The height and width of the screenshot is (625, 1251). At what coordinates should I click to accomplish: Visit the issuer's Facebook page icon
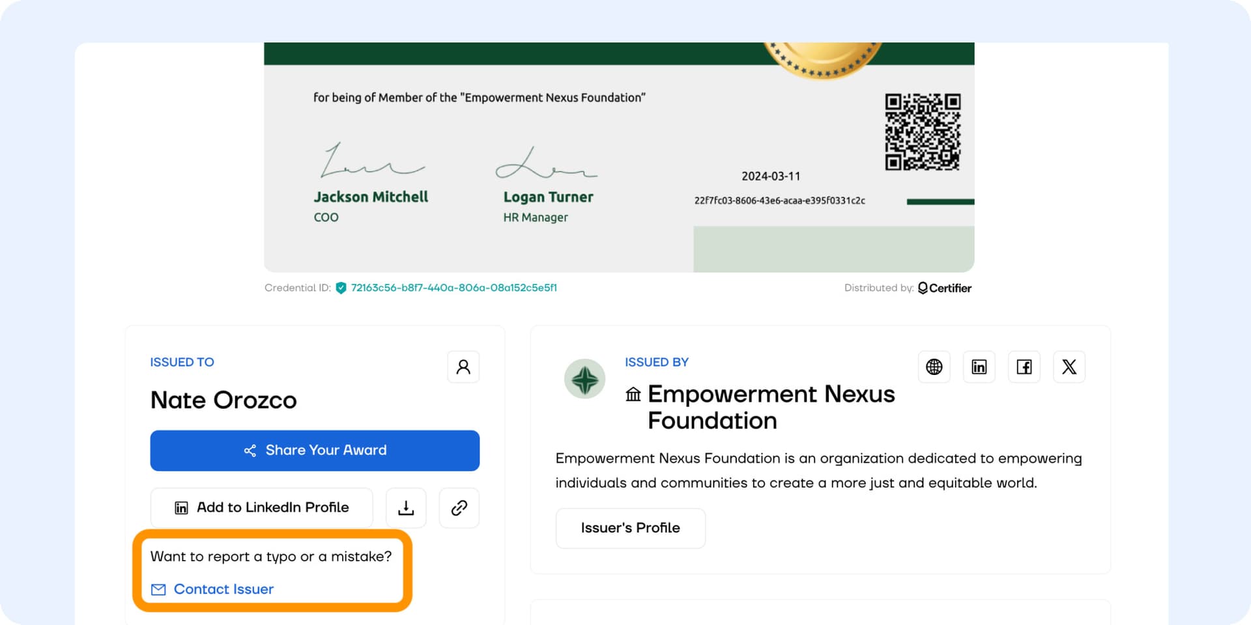pyautogui.click(x=1024, y=367)
